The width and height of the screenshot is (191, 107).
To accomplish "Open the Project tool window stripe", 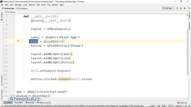I will [x=1, y=16].
